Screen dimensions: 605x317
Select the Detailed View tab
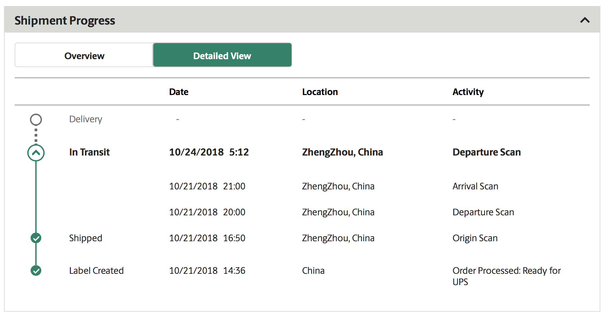222,55
